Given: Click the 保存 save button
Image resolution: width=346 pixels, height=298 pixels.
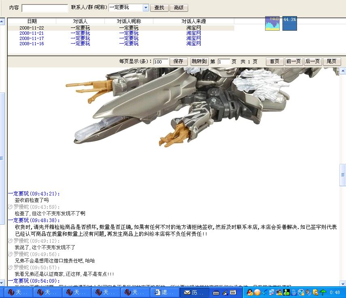Looking at the screenshot, I should tap(178, 61).
